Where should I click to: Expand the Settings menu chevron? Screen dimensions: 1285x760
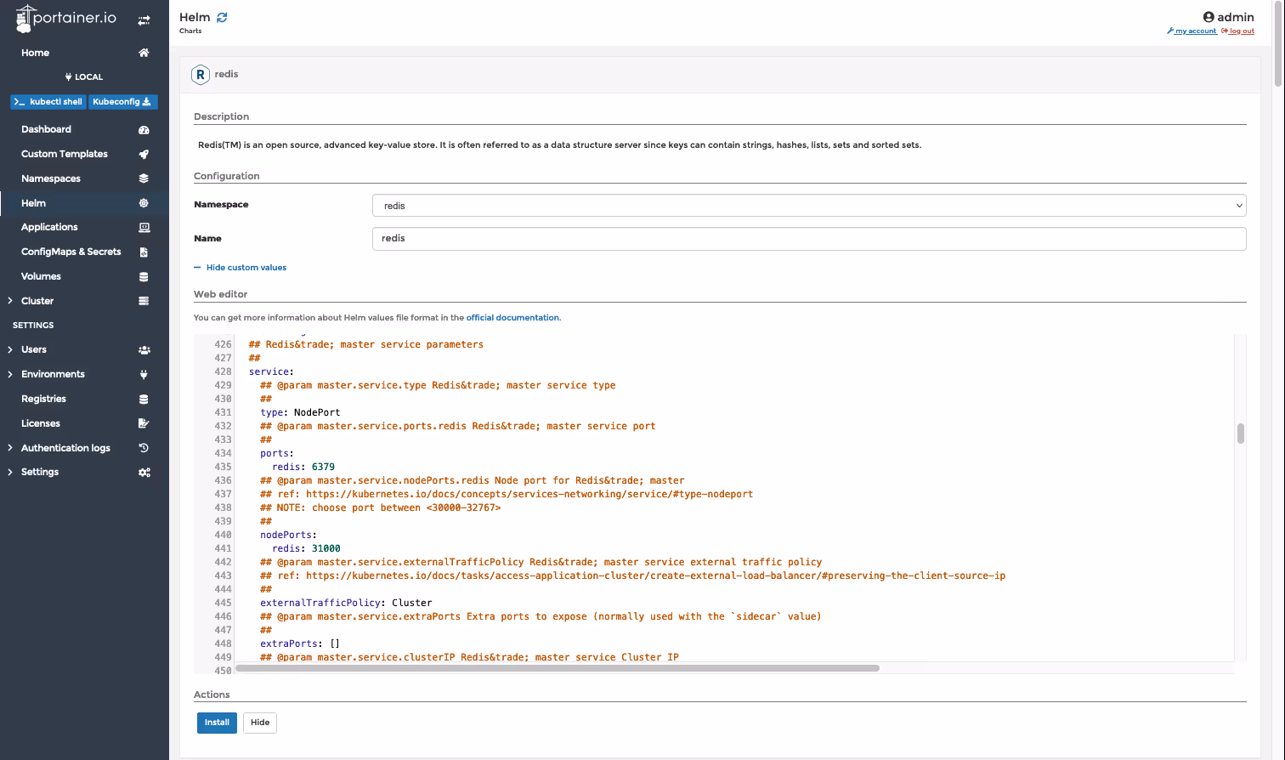[x=10, y=472]
